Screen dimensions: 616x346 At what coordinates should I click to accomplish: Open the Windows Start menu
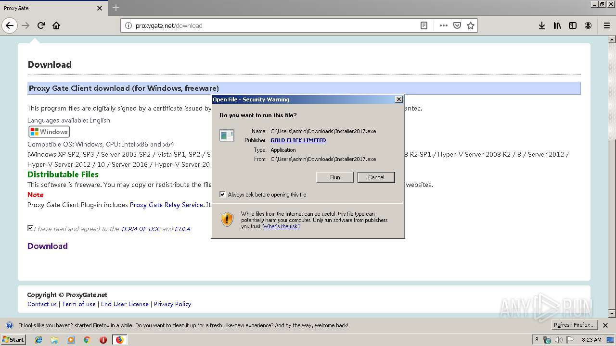13,340
